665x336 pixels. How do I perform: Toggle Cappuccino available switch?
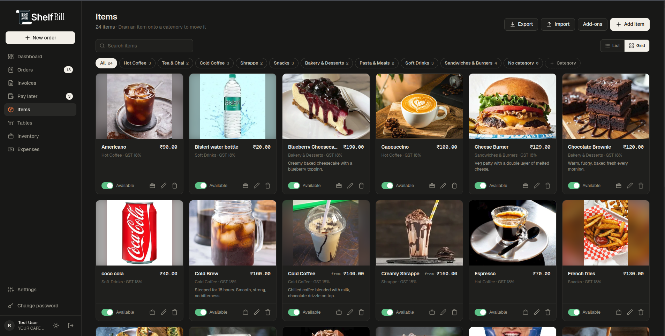tap(387, 186)
